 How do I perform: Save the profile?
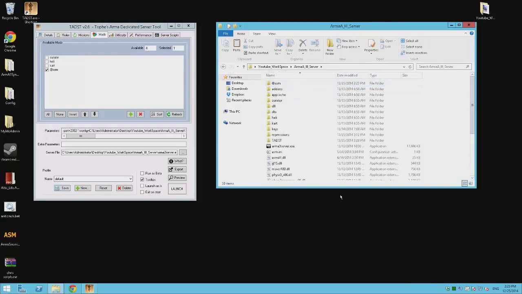coord(62,188)
